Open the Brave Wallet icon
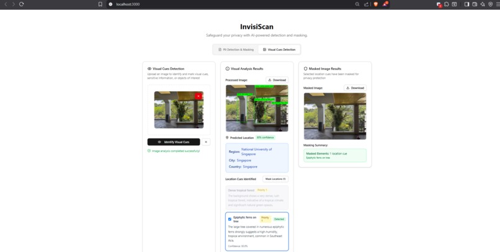Viewport: 500px width, 252px height. (x=475, y=4)
